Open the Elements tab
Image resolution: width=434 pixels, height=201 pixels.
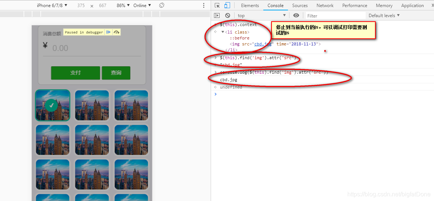click(250, 6)
